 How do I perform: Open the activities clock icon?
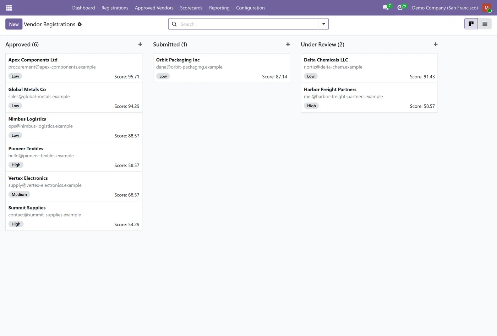(x=400, y=7)
